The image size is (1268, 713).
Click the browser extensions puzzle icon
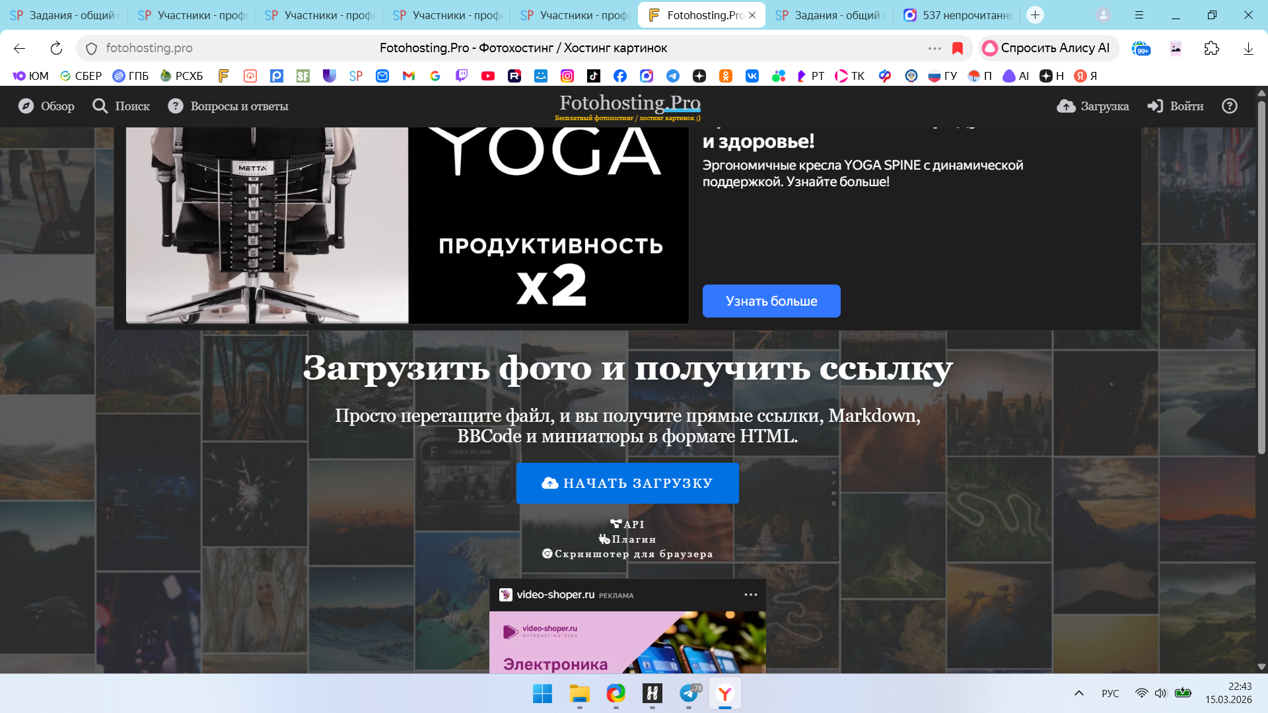tap(1211, 48)
